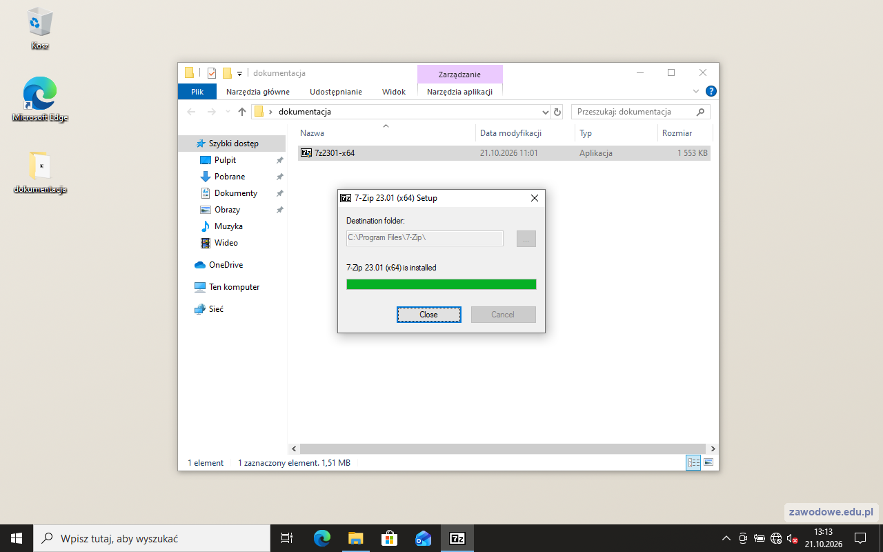Open recent locations dropdown next to navigation arrows
Screen dimensions: 883x552
click(228, 112)
